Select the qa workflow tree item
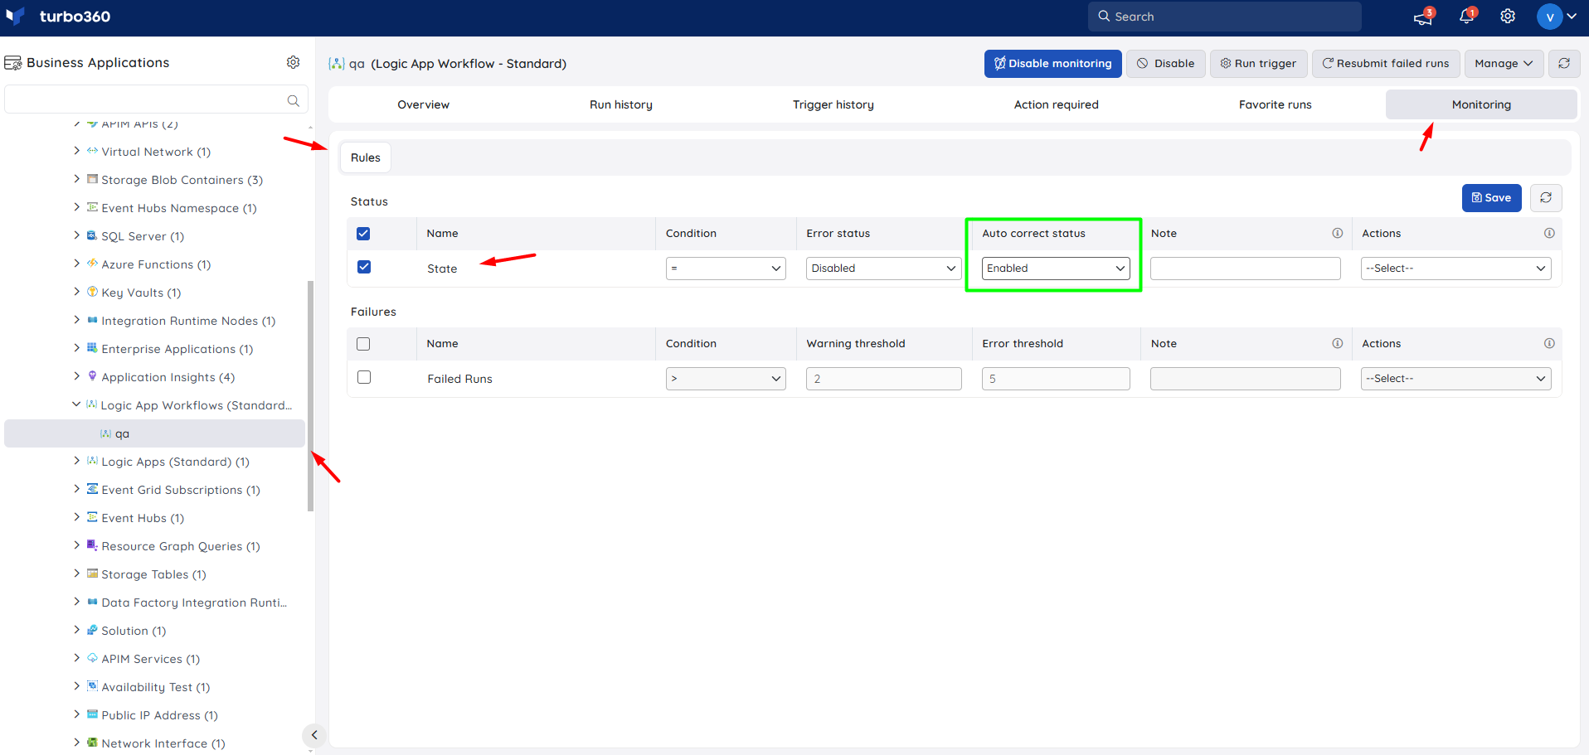The width and height of the screenshot is (1589, 755). tap(155, 433)
